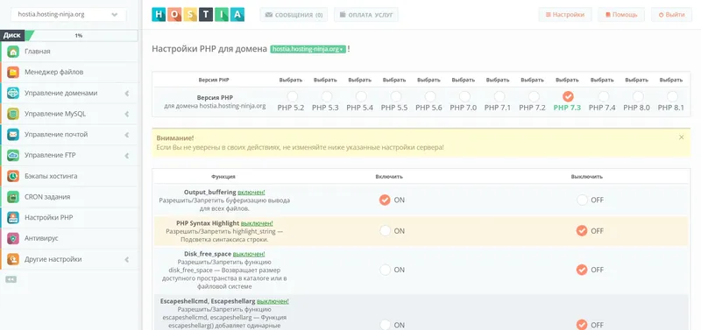Click the Управление MySQL database icon

[x=13, y=114]
